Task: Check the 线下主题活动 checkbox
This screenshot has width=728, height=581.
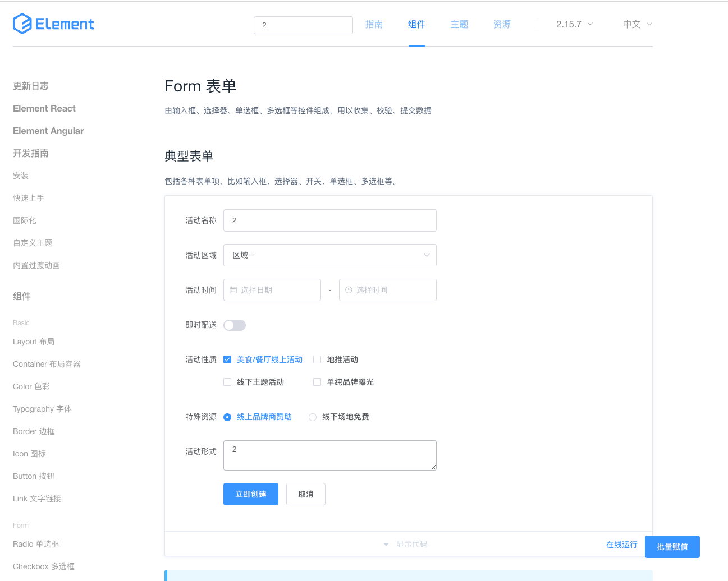Action: click(227, 382)
